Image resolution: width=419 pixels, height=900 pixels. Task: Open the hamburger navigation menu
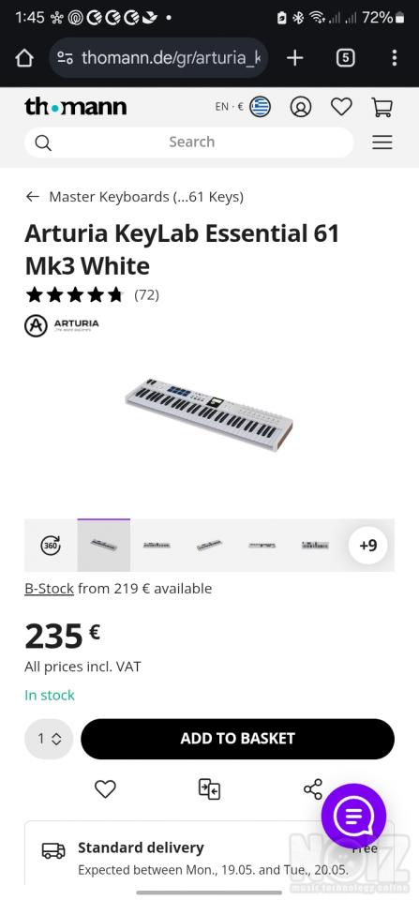(x=382, y=142)
